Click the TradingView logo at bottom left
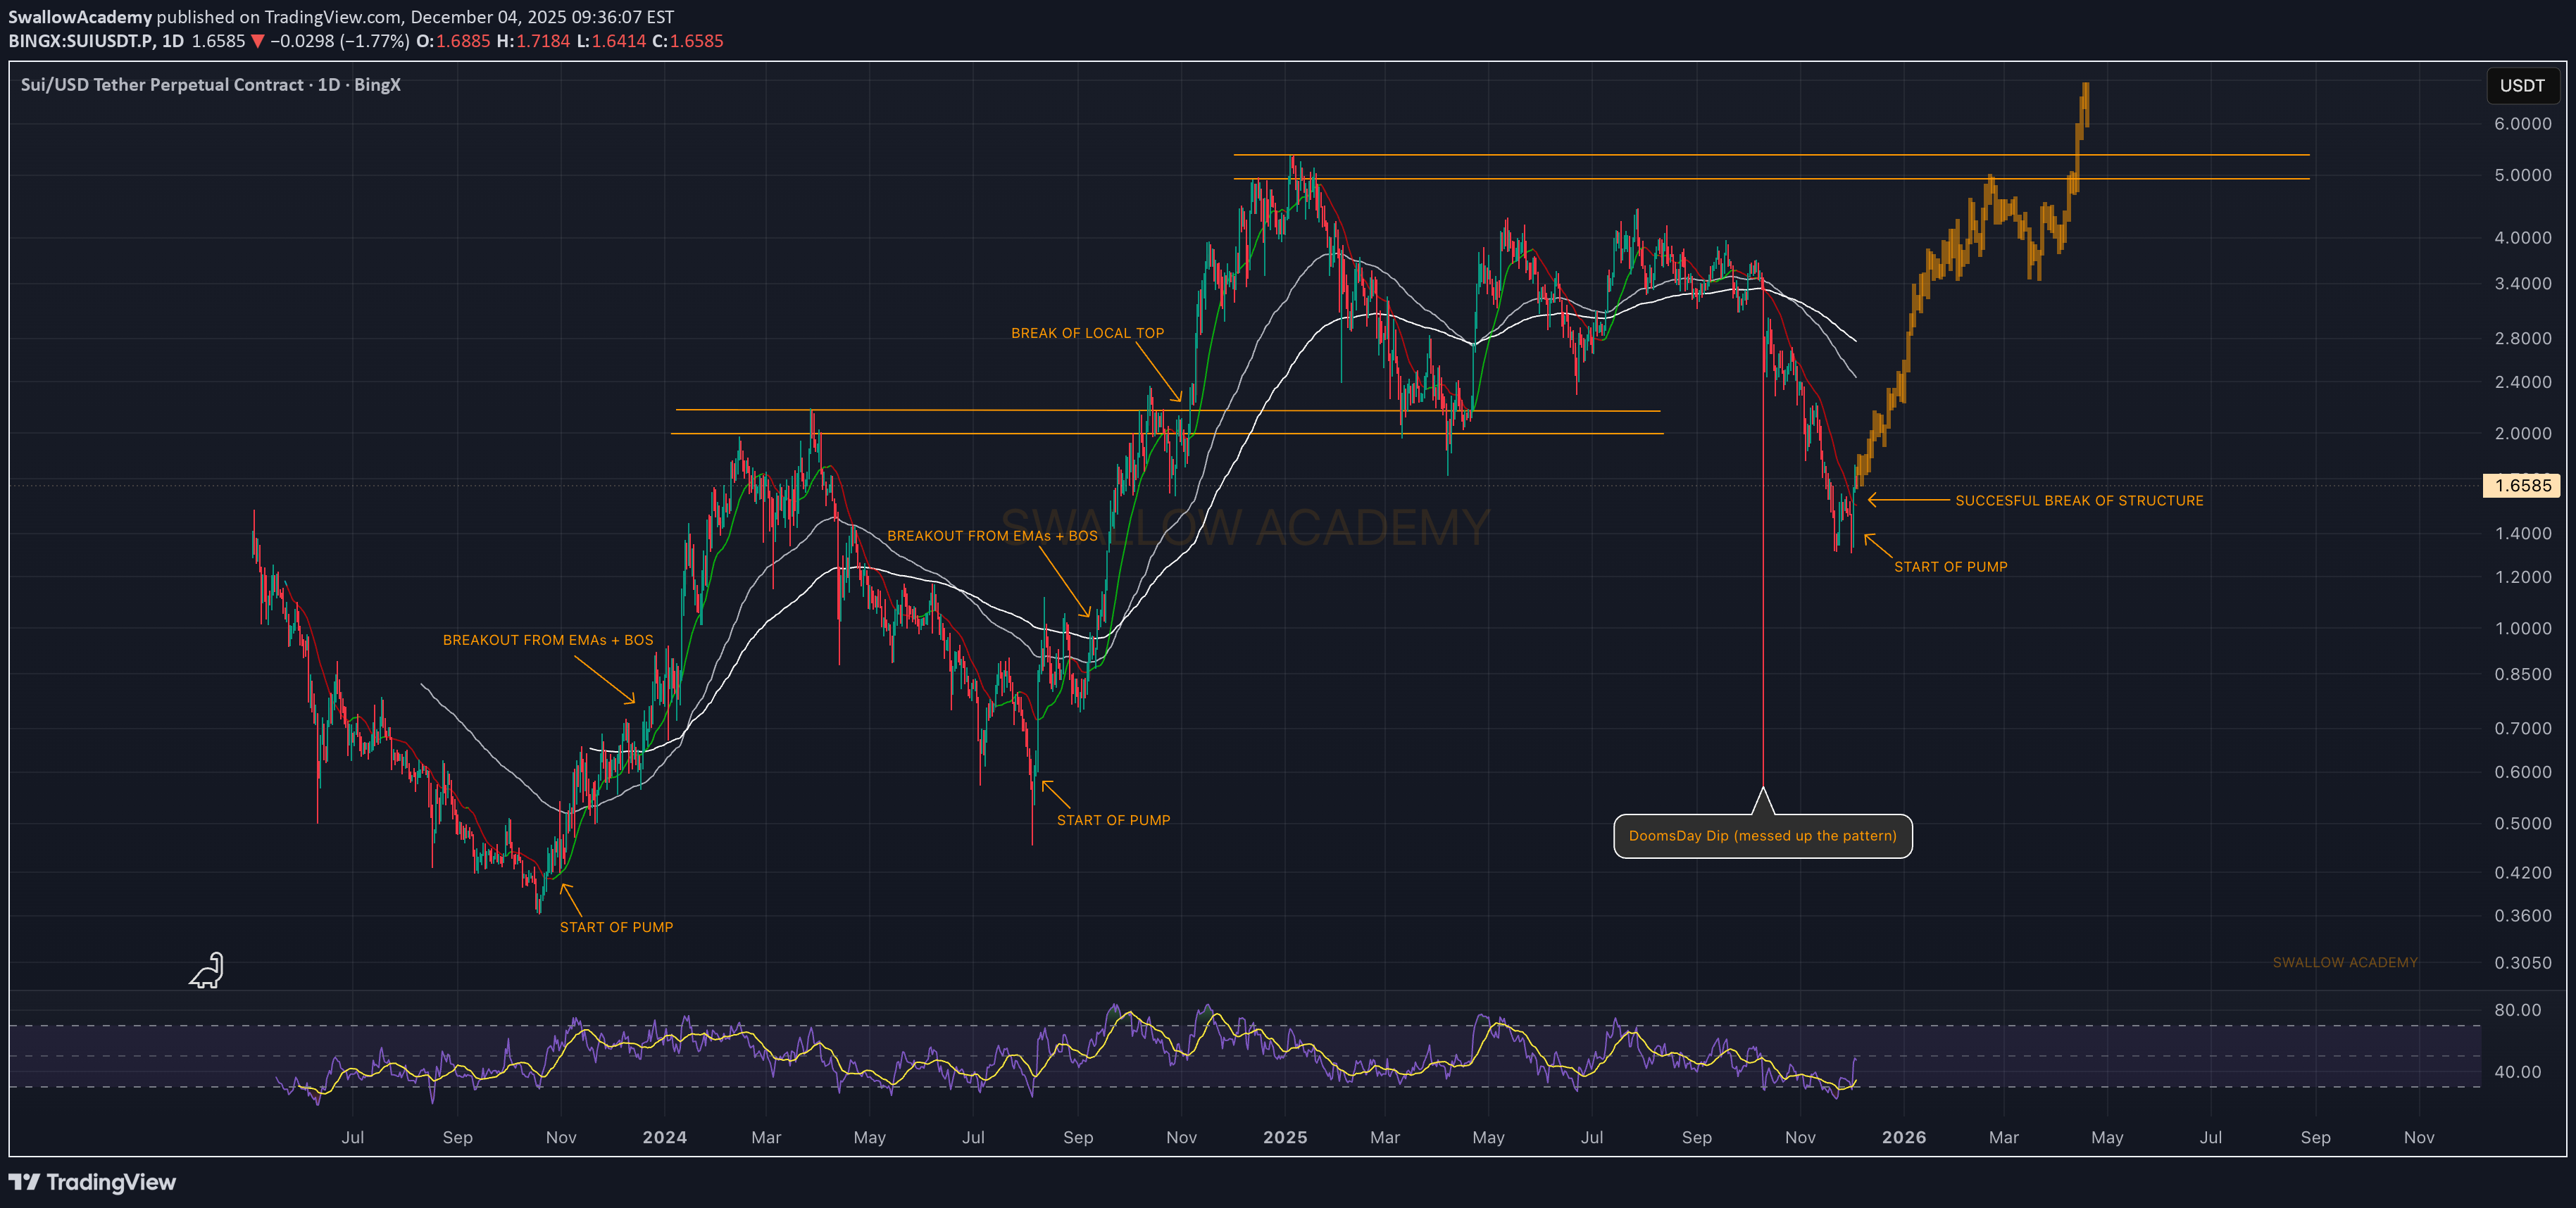 click(92, 1182)
